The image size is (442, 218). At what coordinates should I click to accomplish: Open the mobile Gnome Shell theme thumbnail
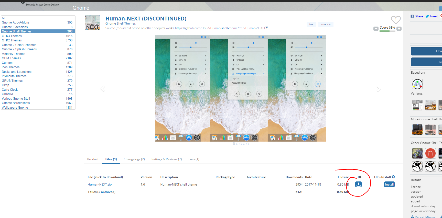430,130
